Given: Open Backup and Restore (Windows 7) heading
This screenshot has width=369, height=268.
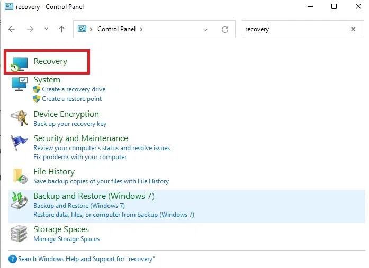Looking at the screenshot, I should click(94, 196).
